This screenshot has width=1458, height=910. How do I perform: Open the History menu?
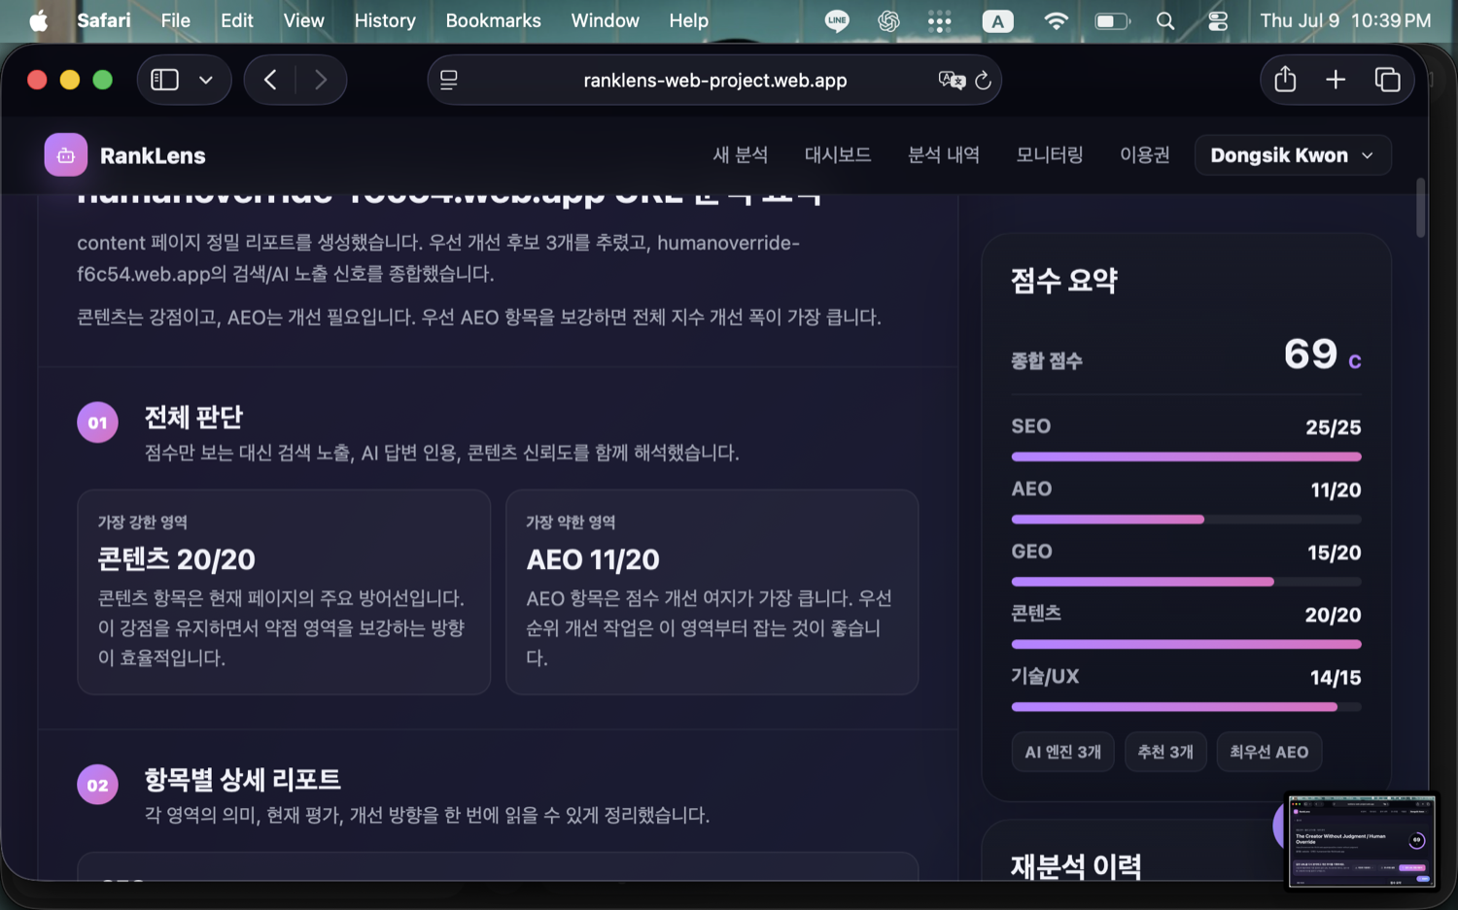(385, 20)
